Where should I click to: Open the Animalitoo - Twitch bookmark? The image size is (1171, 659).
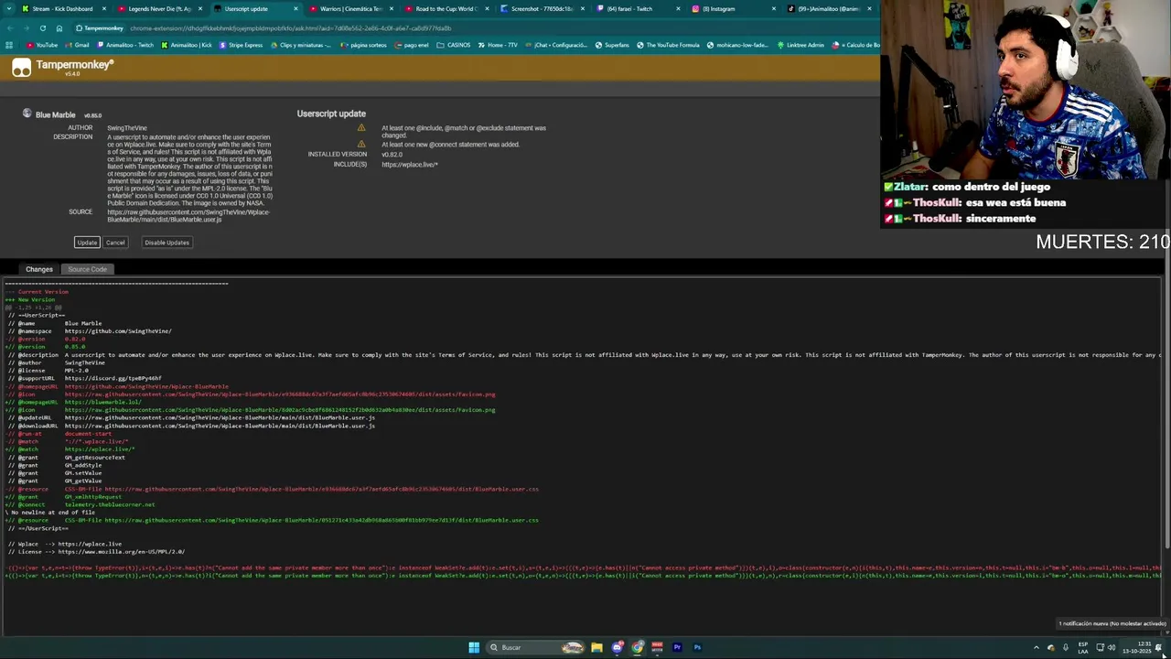125,45
